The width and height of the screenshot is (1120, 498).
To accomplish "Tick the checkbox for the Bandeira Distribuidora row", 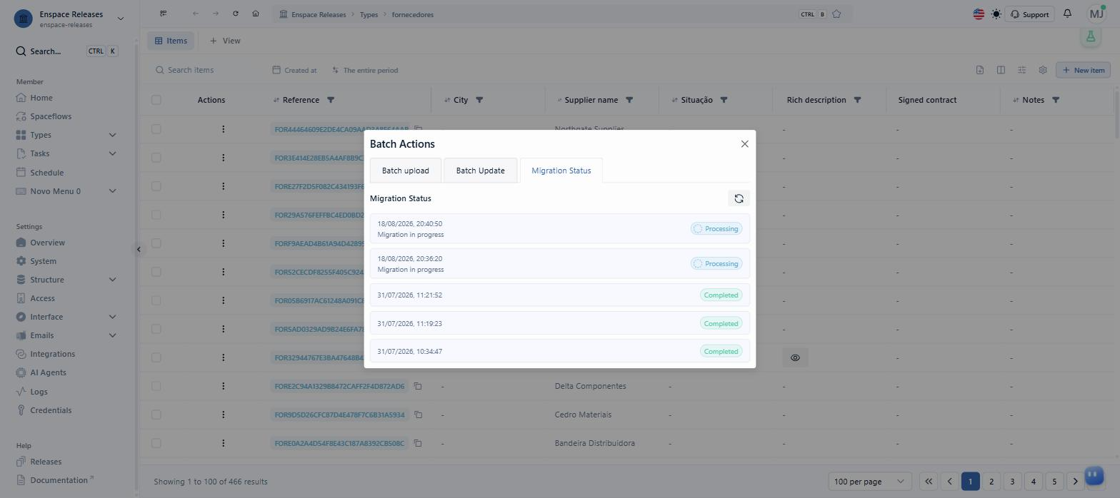I will point(156,443).
